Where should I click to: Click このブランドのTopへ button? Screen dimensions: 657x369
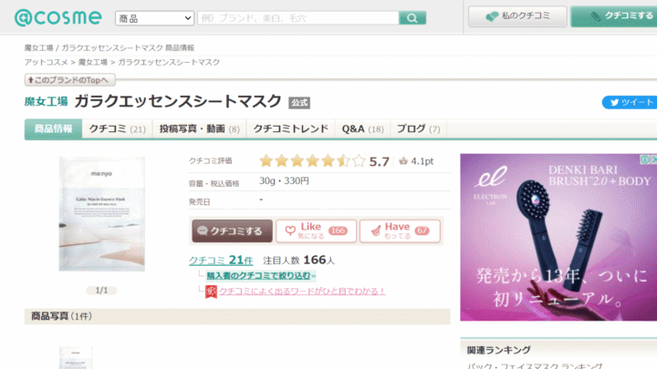pyautogui.click(x=70, y=80)
